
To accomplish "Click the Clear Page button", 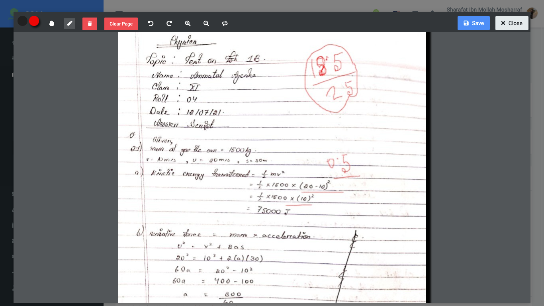I will coord(121,24).
